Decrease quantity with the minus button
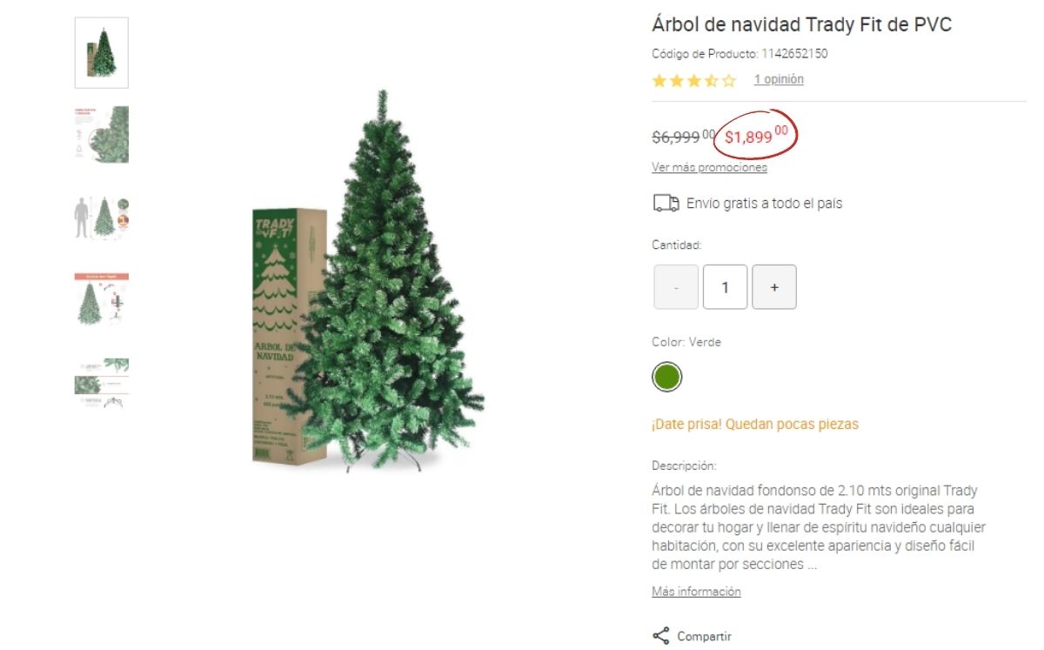 click(x=676, y=287)
